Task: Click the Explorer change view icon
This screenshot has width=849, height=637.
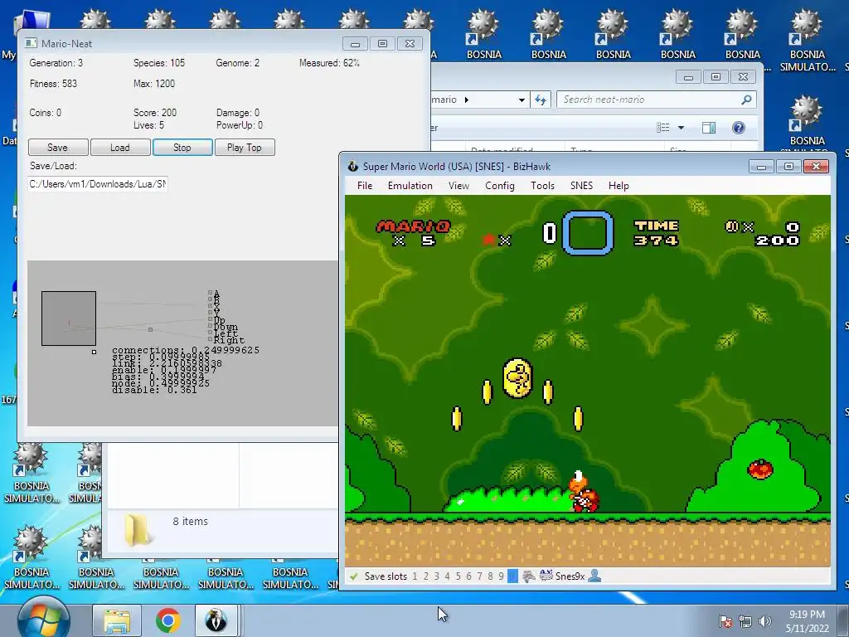Action: [x=662, y=128]
